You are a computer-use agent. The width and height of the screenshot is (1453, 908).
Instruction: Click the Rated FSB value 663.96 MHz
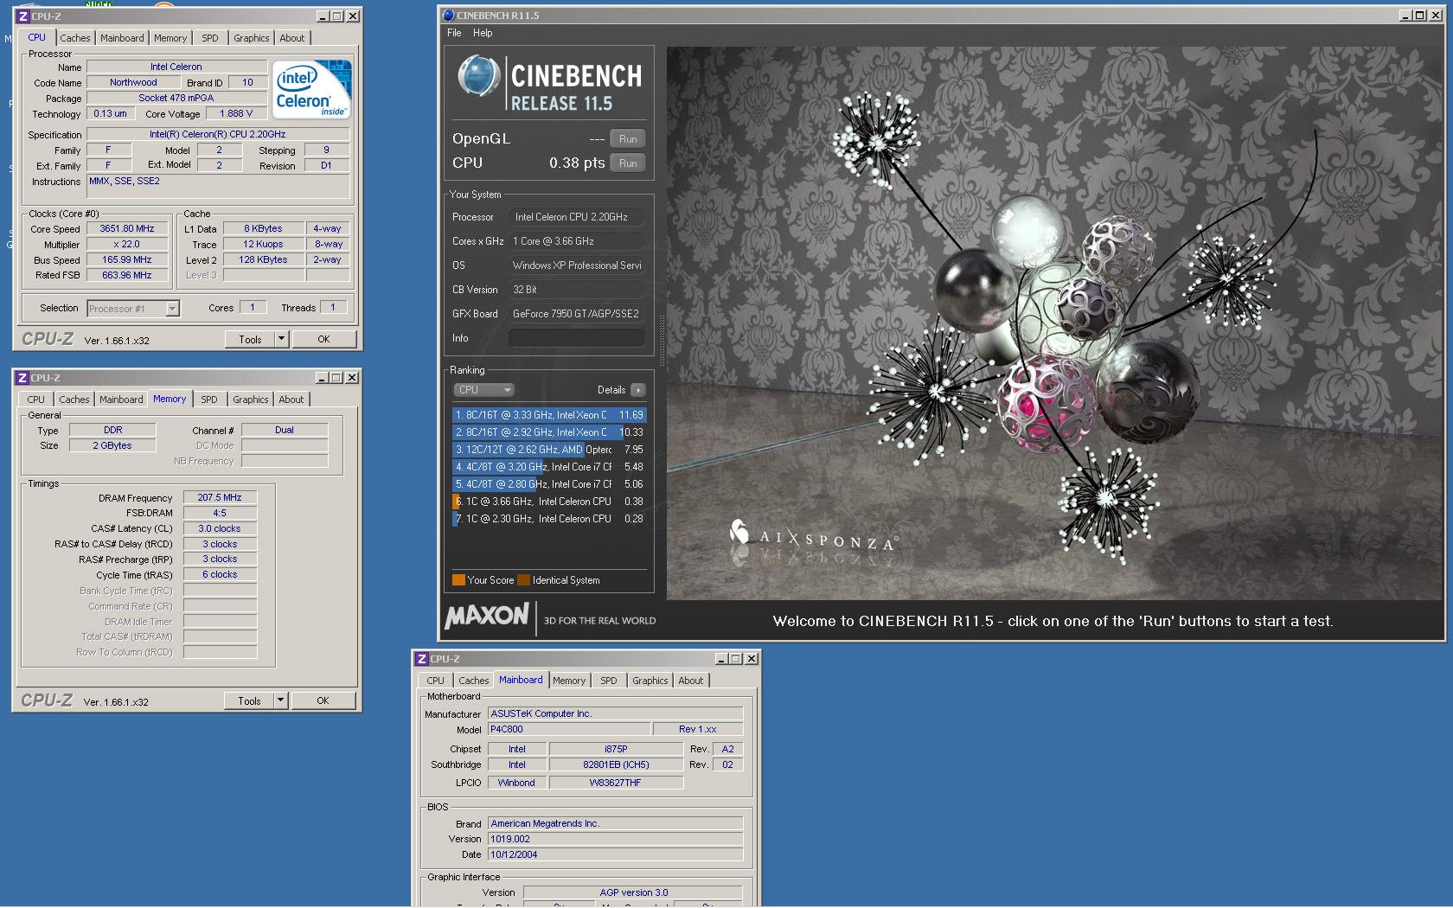point(127,276)
